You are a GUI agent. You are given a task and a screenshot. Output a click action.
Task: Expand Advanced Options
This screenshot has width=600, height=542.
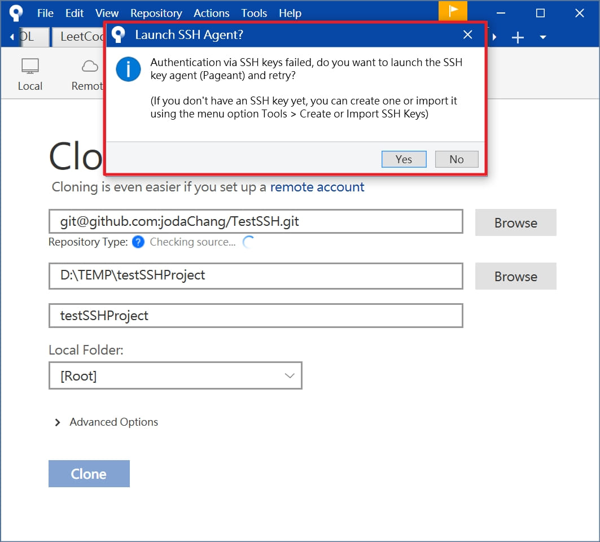point(106,422)
